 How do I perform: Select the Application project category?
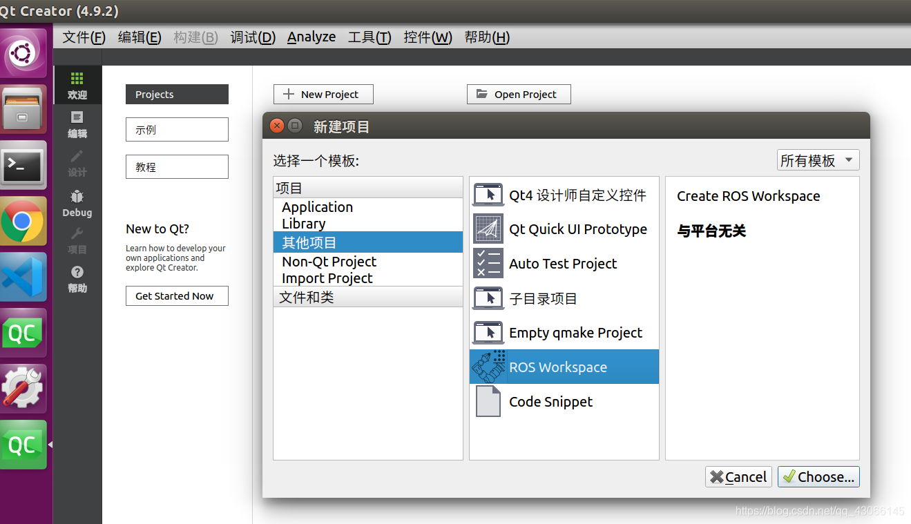[317, 207]
